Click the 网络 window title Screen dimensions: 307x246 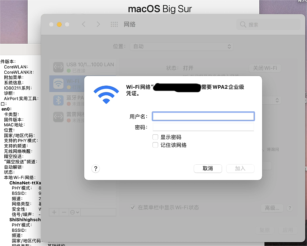[x=129, y=24]
